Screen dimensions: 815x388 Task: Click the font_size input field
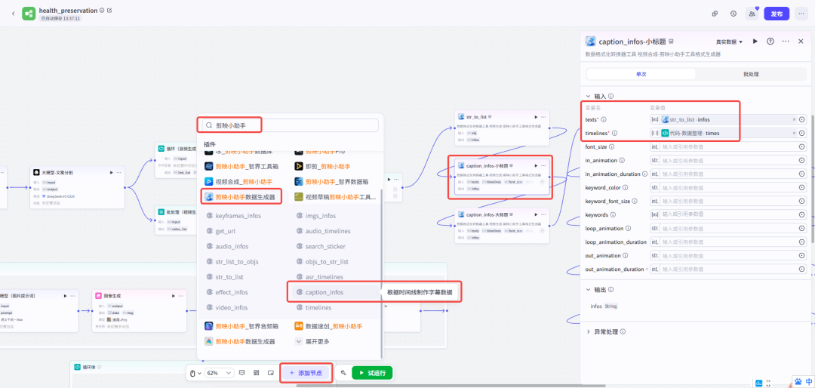coord(727,147)
